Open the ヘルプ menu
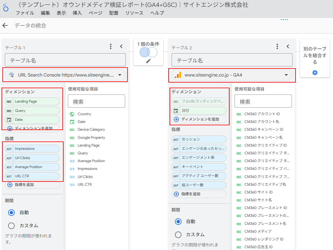 tap(157, 13)
